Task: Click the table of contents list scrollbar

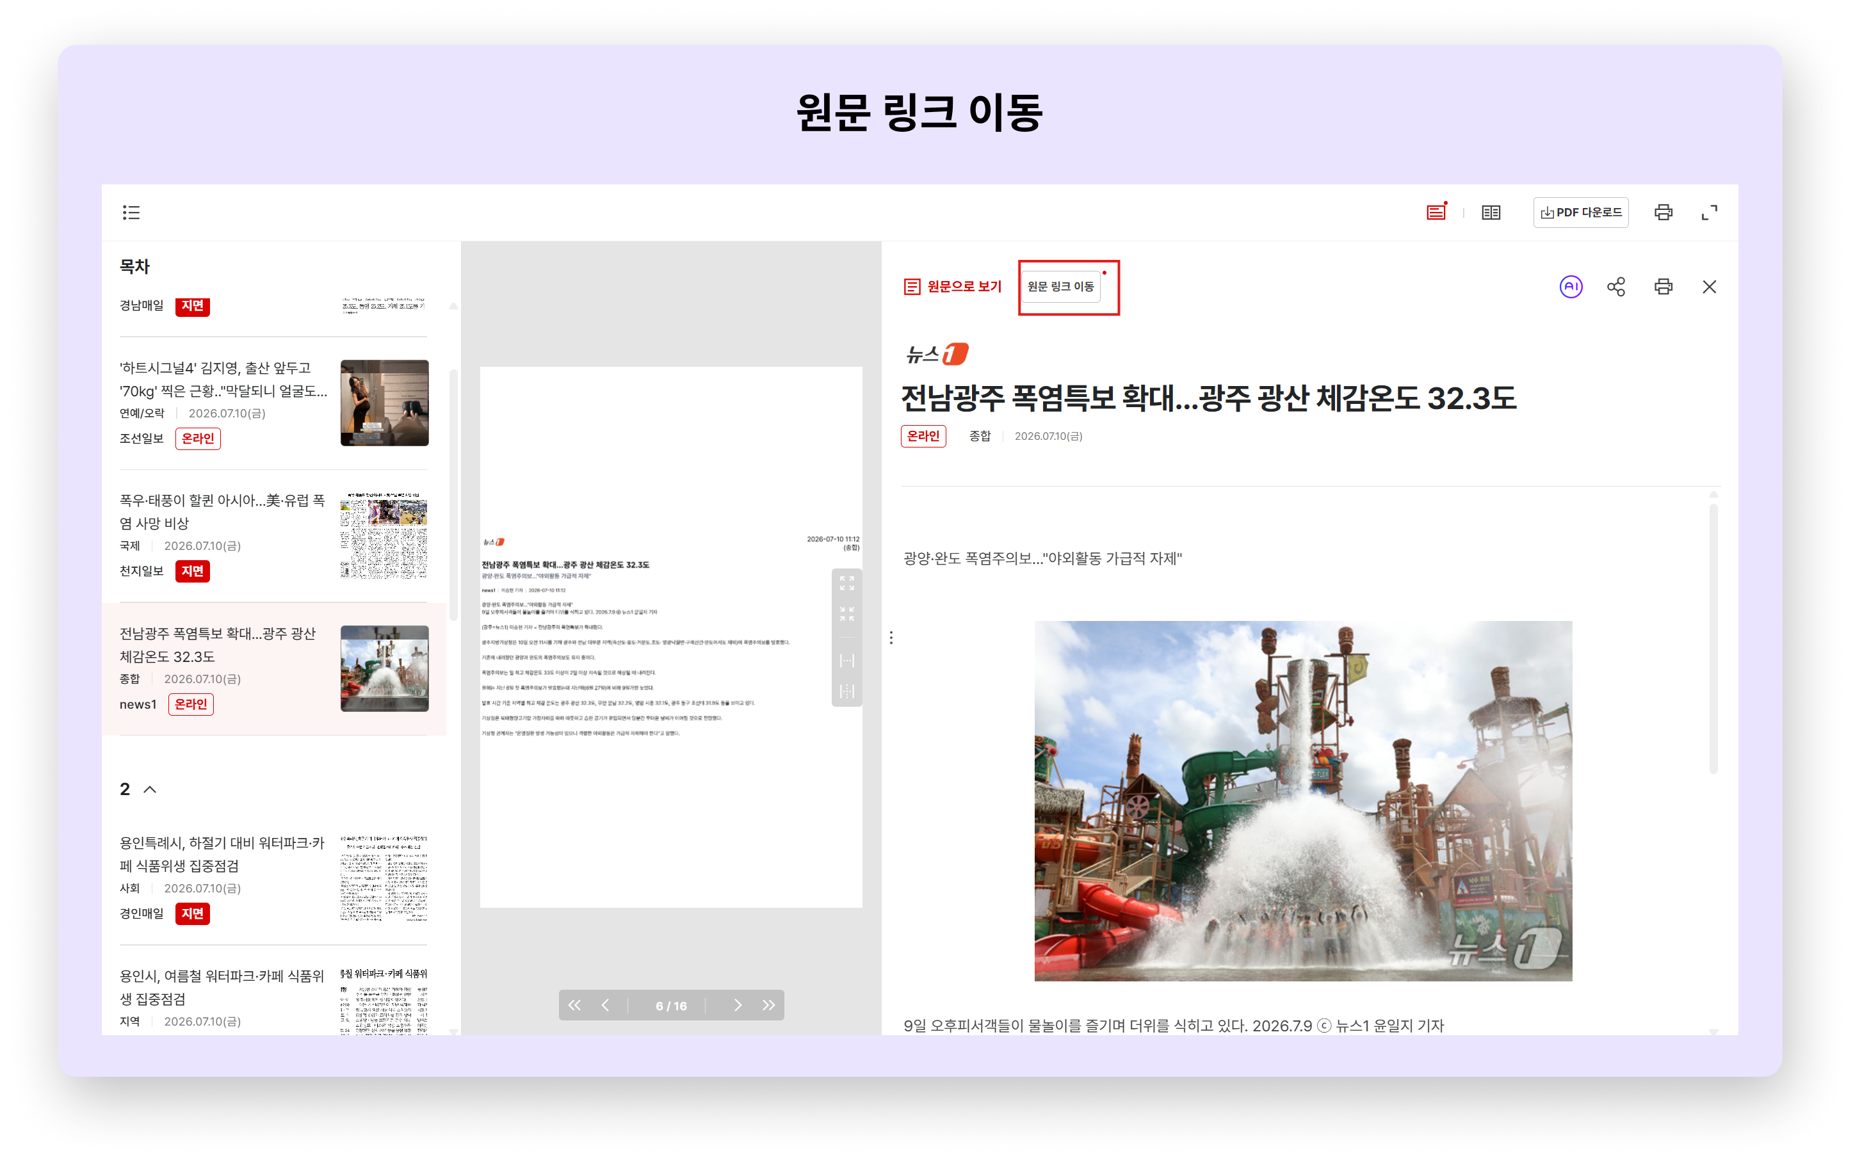Action: [453, 494]
